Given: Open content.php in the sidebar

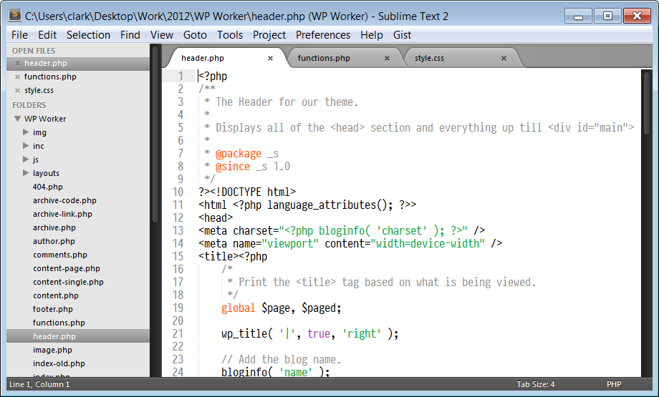Looking at the screenshot, I should pyautogui.click(x=55, y=295).
